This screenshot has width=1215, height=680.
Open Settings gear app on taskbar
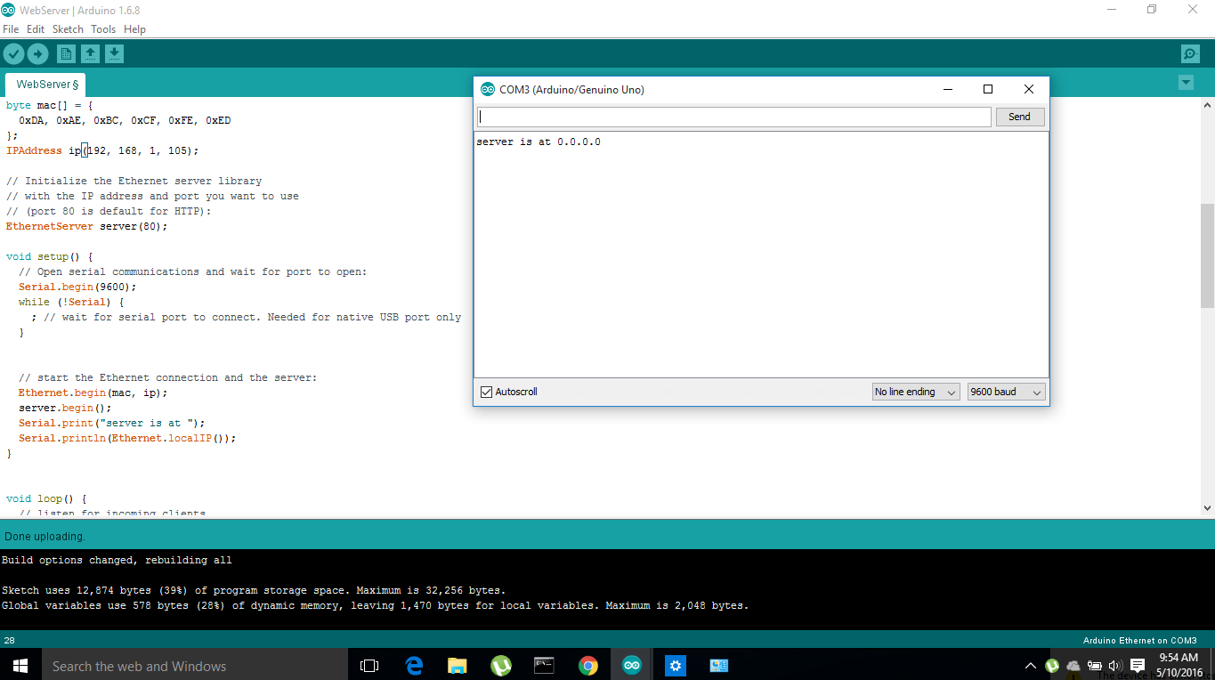676,665
